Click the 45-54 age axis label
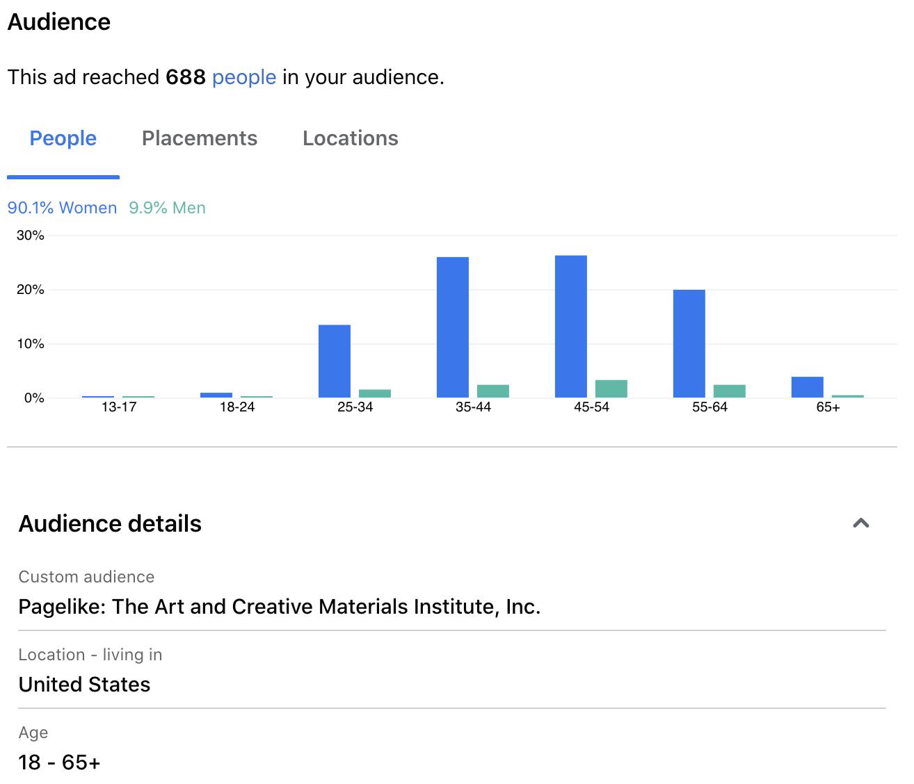Screen dimensions: 914x784 pyautogui.click(x=592, y=407)
